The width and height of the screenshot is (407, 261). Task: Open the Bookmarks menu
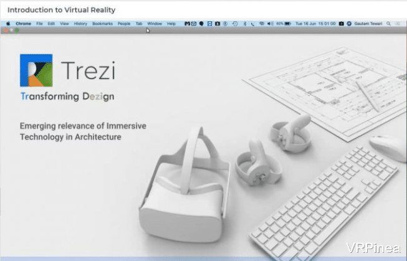102,24
